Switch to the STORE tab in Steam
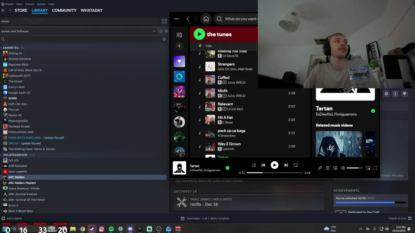This screenshot has width=415, height=233. point(21,10)
